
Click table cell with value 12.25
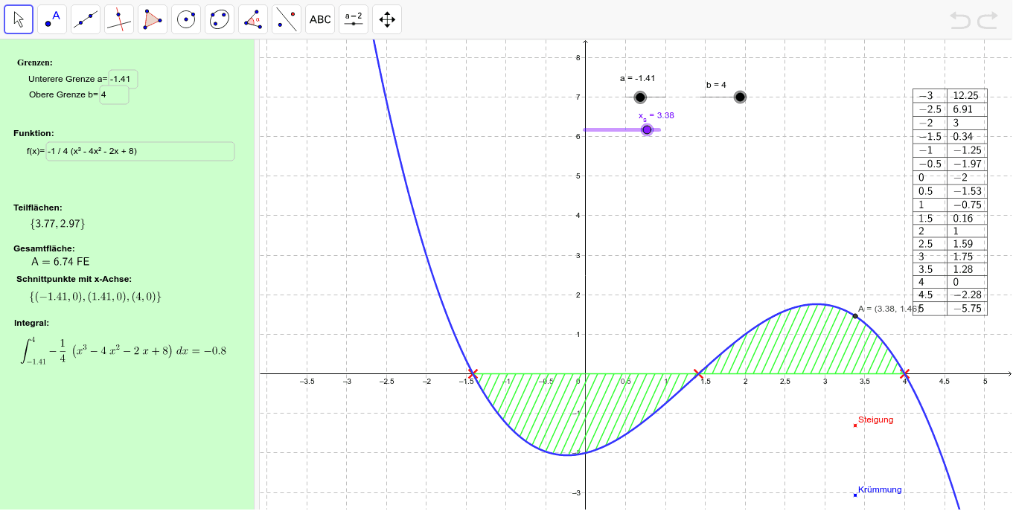pyautogui.click(x=967, y=96)
